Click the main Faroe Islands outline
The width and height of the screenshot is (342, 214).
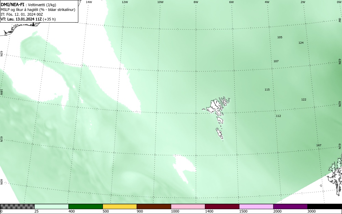point(216,106)
